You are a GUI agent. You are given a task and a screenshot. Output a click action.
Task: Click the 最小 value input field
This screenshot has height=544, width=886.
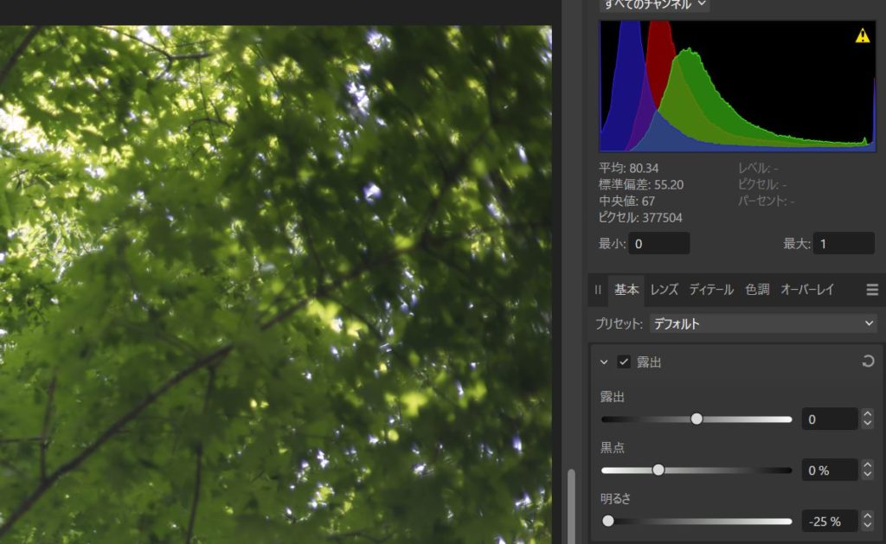click(658, 244)
